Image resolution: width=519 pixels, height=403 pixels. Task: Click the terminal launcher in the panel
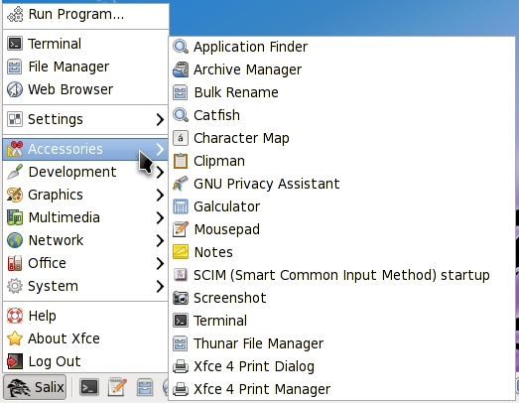pos(89,387)
